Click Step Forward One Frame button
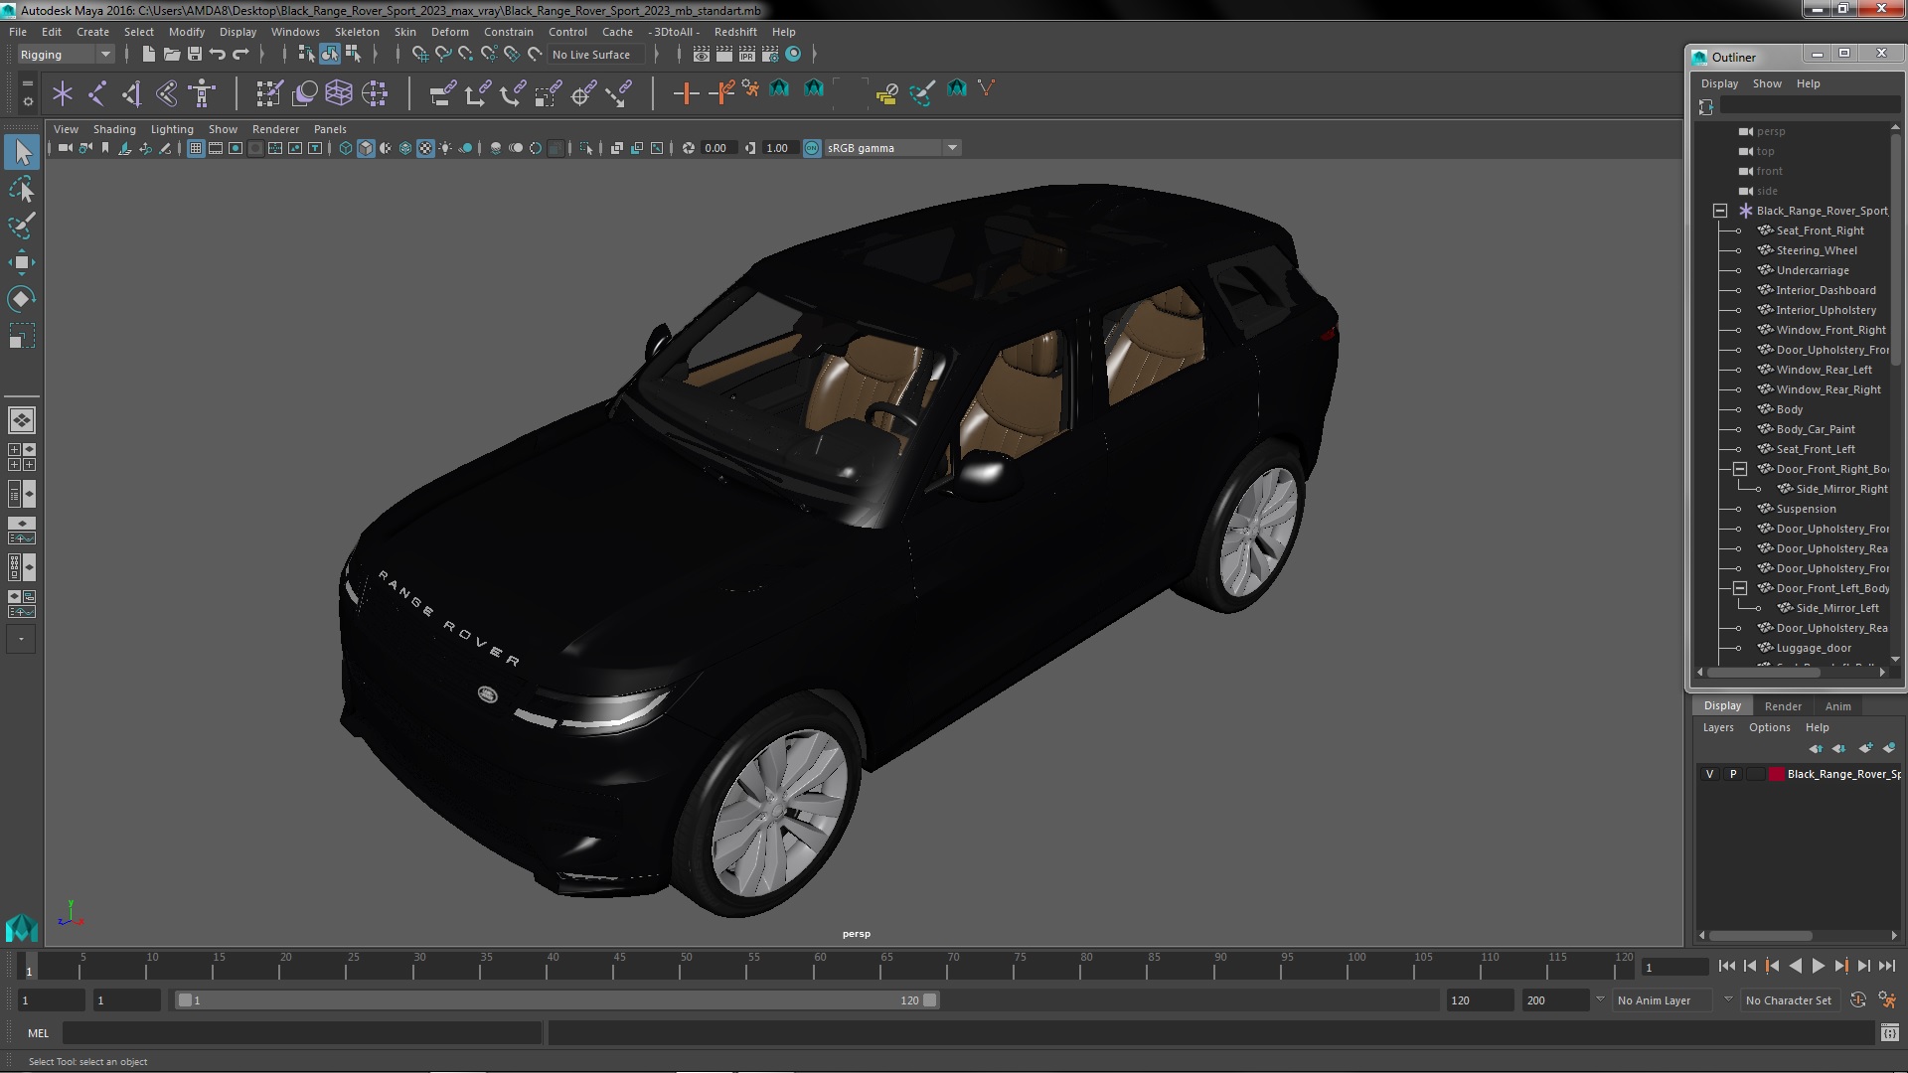The width and height of the screenshot is (1908, 1073). click(x=1863, y=966)
